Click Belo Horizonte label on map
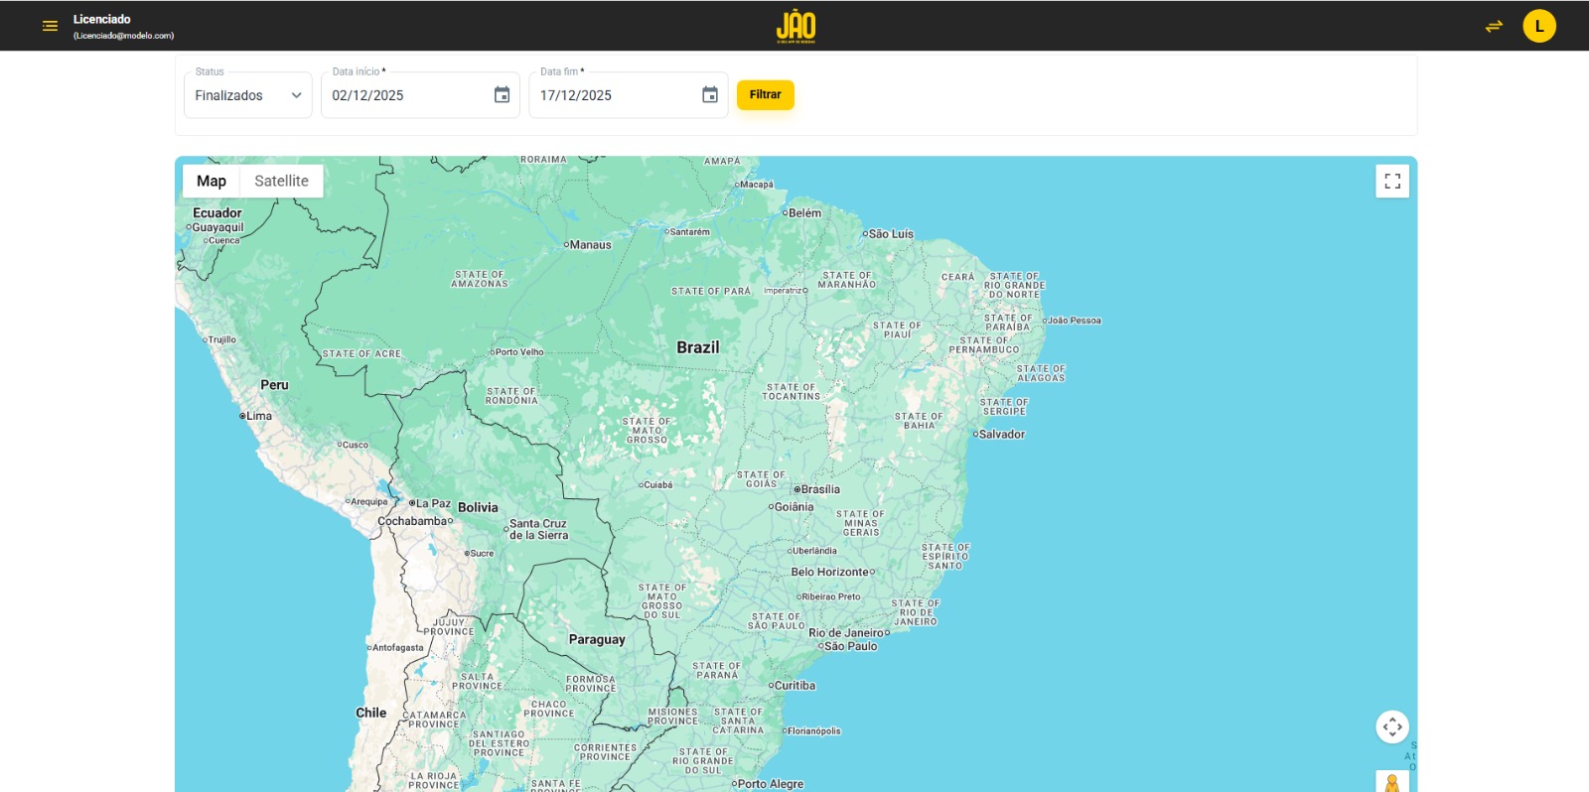This screenshot has height=792, width=1589. click(829, 572)
